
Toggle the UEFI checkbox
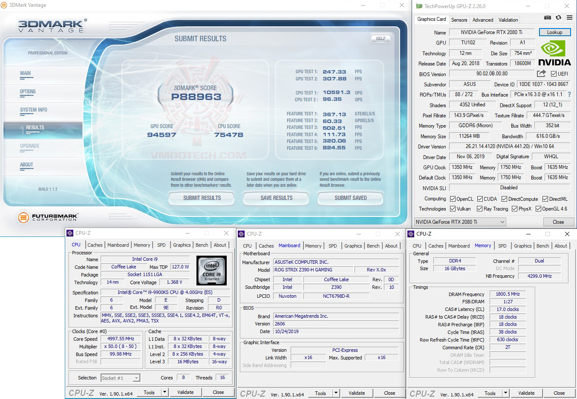(x=554, y=74)
